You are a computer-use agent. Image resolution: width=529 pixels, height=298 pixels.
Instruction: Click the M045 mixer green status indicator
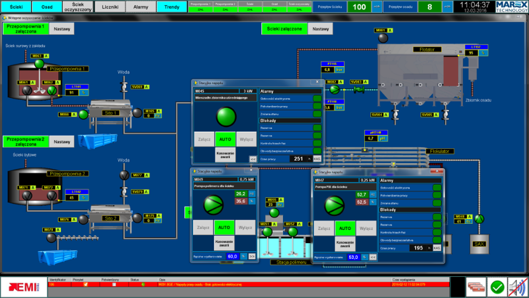click(225, 118)
